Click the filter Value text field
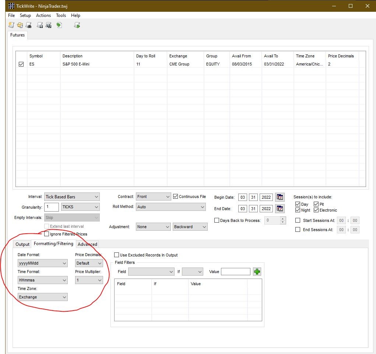The height and width of the screenshot is (354, 376). [x=235, y=272]
